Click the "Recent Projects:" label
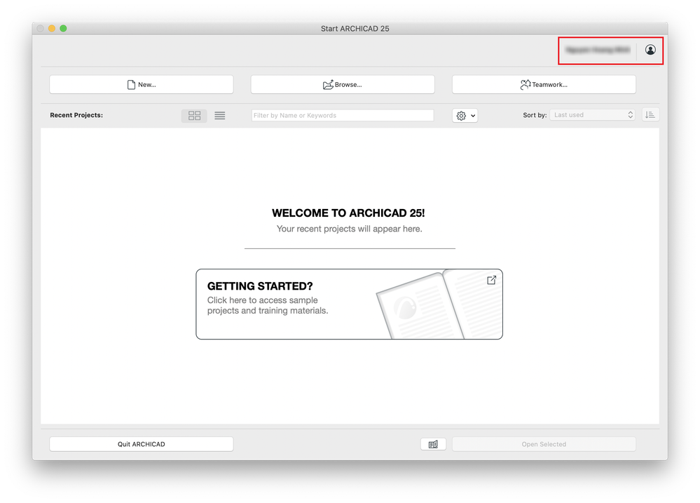Image resolution: width=700 pixels, height=503 pixels. [x=76, y=115]
